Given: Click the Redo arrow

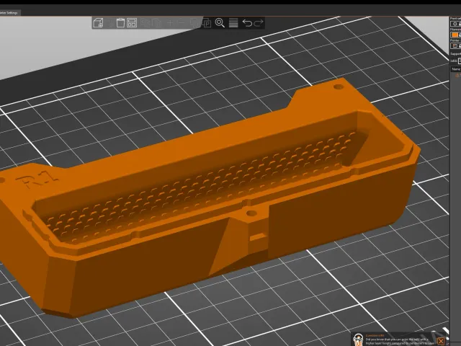Looking at the screenshot, I should [x=259, y=23].
